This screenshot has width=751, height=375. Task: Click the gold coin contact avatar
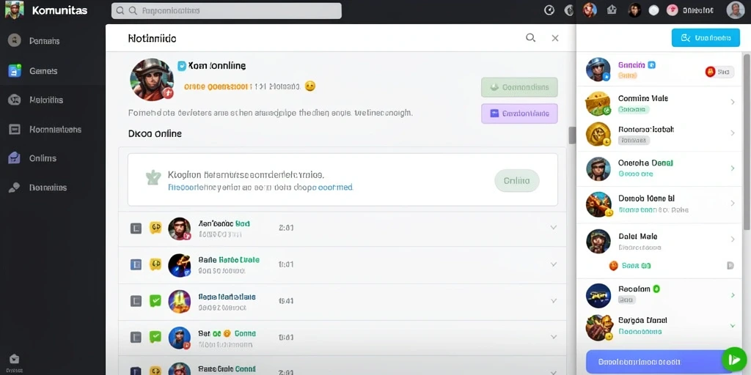[598, 134]
